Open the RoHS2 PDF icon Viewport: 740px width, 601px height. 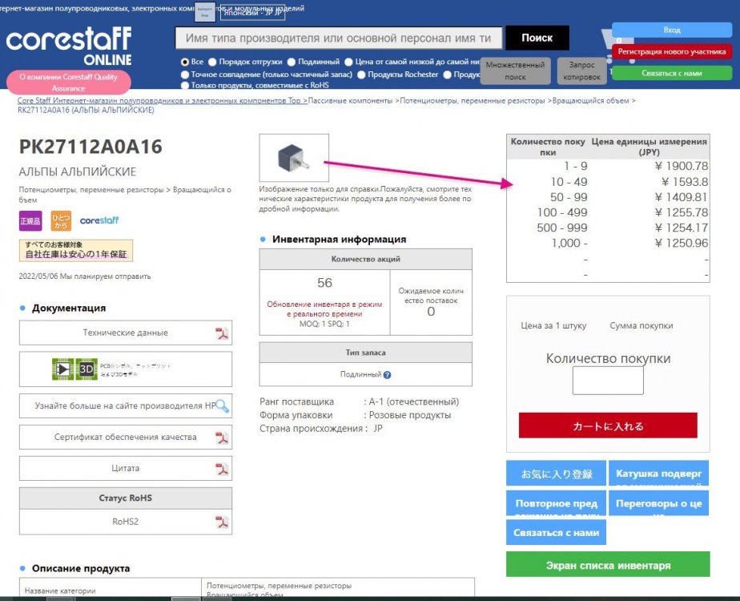coord(222,522)
